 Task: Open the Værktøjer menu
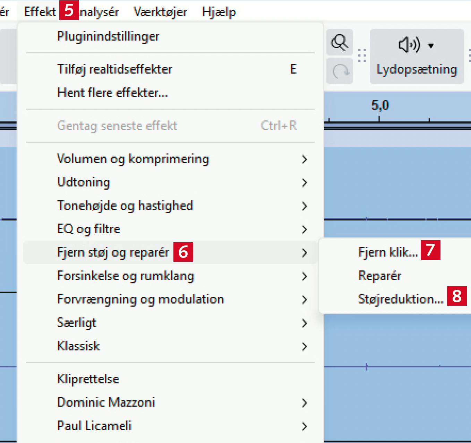[160, 12]
